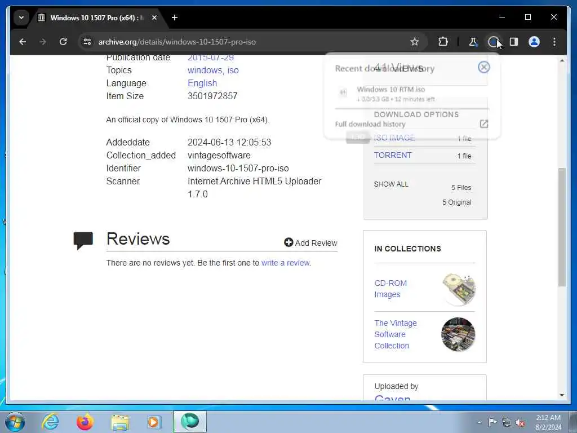The height and width of the screenshot is (433, 577).
Task: Click the scrollbar up arrow
Action: (562, 60)
